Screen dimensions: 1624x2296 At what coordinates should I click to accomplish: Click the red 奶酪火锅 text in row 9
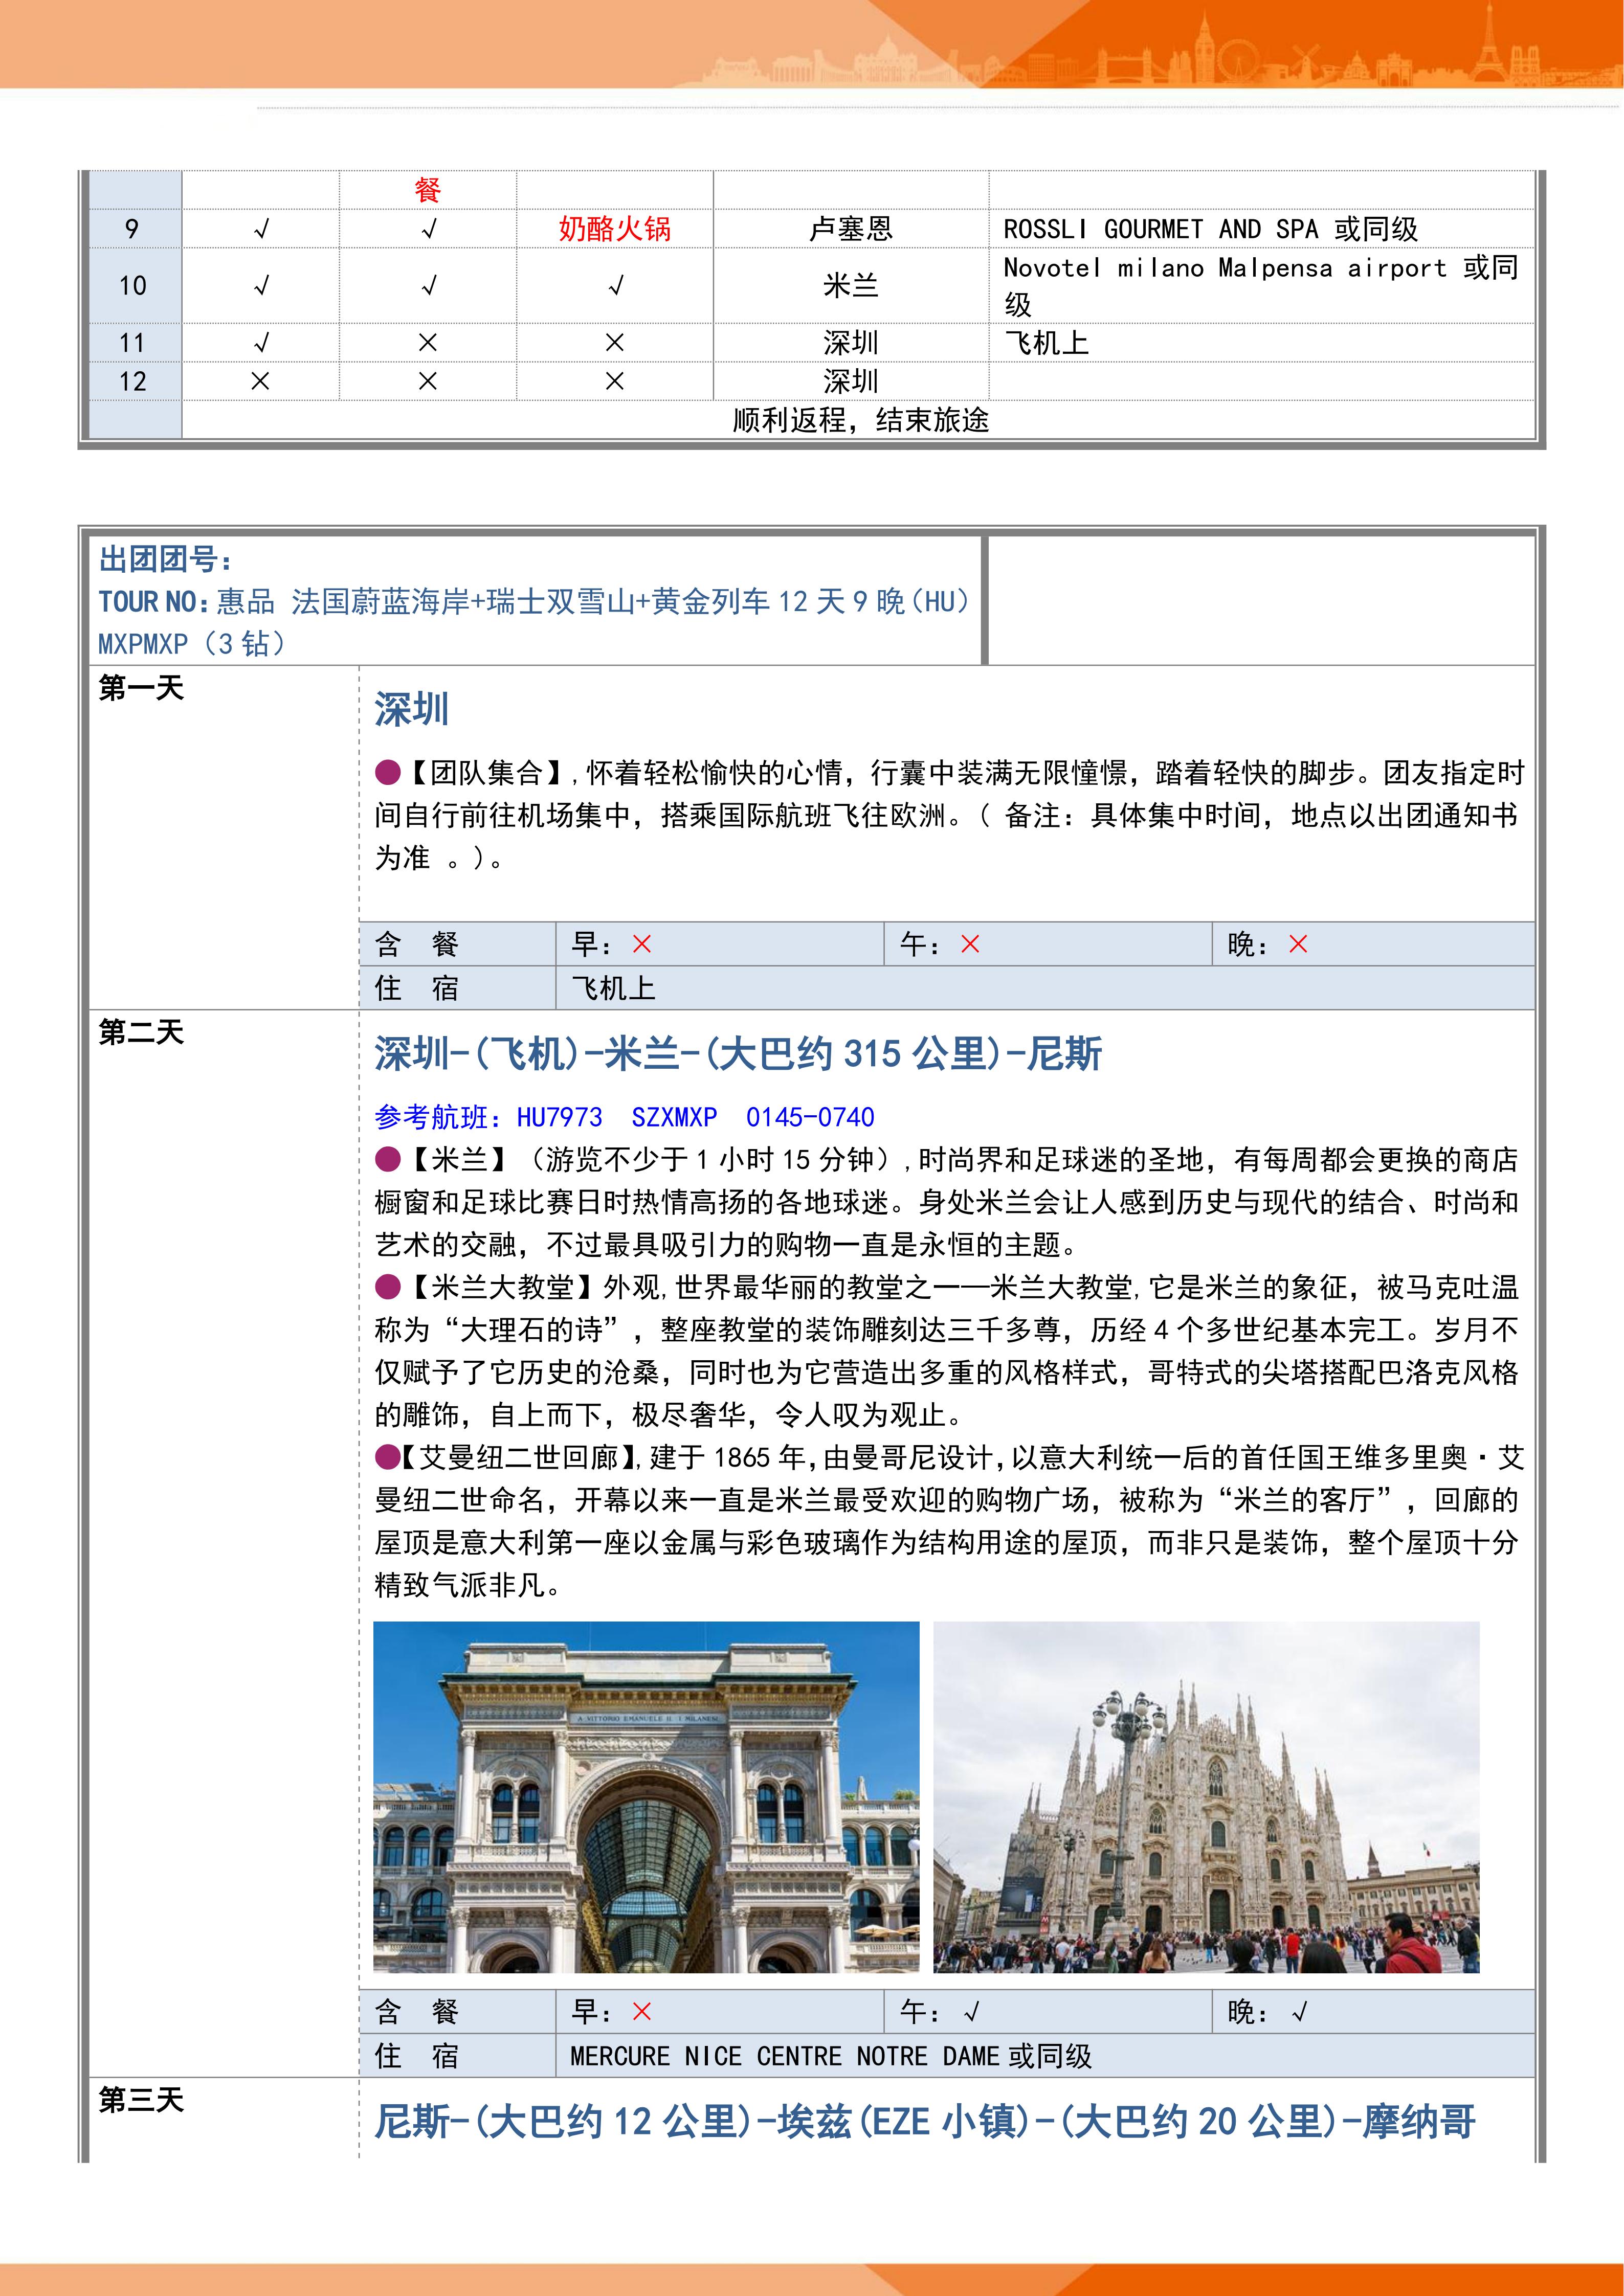[x=614, y=229]
